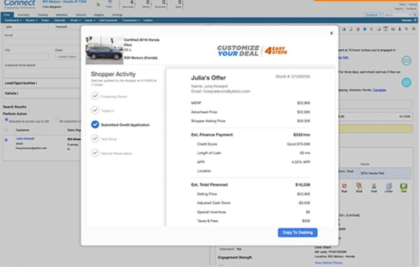This screenshot has width=420, height=267.
Task: Click the City input field
Action: coord(27,57)
